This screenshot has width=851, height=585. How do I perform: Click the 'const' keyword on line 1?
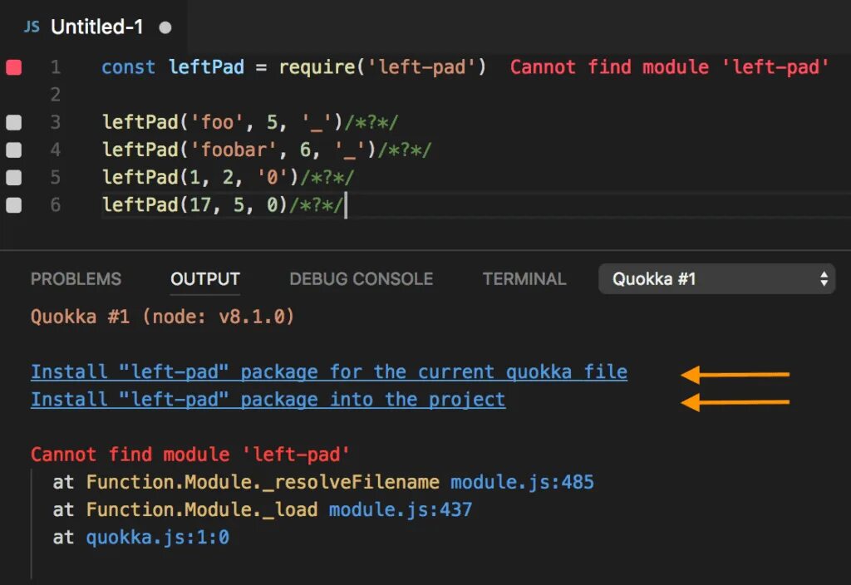(128, 67)
